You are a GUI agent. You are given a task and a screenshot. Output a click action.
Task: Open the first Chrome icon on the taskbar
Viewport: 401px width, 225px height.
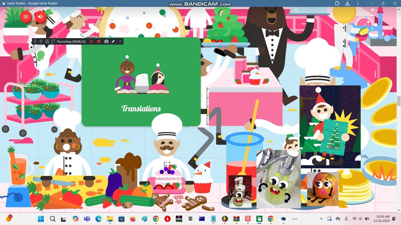[156, 219]
